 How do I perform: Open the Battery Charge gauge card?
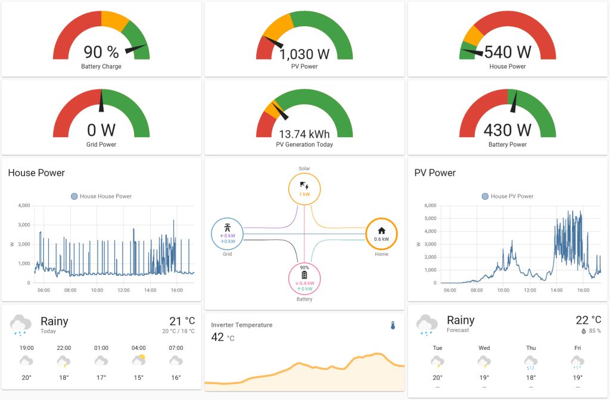[x=101, y=39]
